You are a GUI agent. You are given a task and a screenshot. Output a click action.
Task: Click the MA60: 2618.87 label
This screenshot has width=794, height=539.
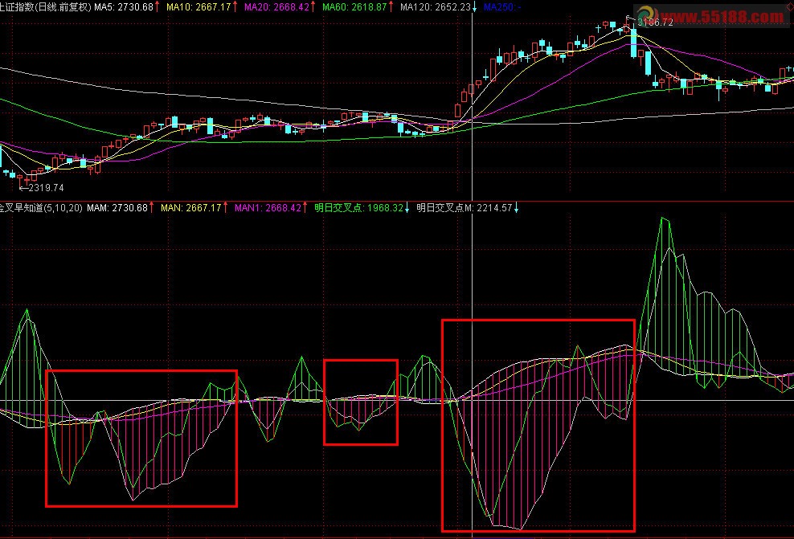pyautogui.click(x=354, y=7)
